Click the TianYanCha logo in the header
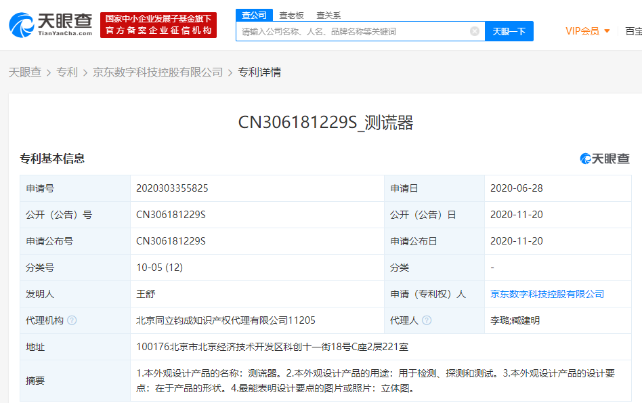Viewport: 642px width, 403px height. [x=51, y=24]
